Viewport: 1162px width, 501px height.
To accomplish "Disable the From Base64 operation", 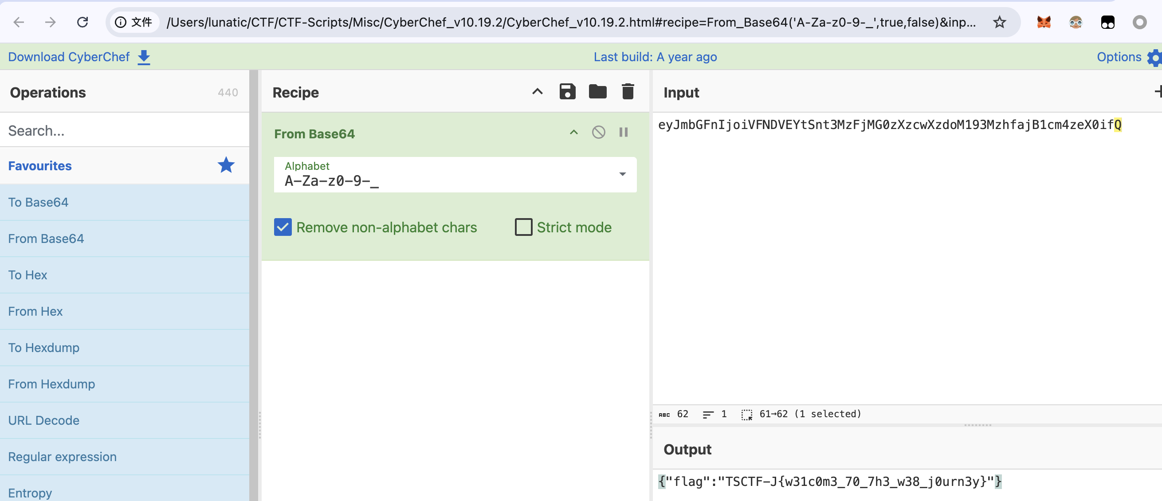I will [x=598, y=133].
